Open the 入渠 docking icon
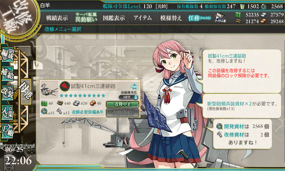 7,112
